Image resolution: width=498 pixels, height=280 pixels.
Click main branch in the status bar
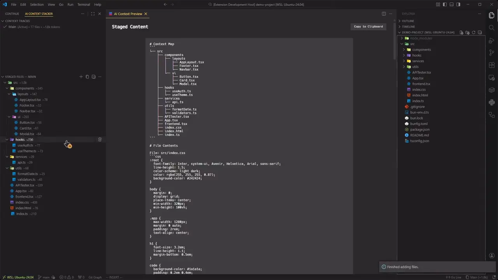tap(44, 277)
